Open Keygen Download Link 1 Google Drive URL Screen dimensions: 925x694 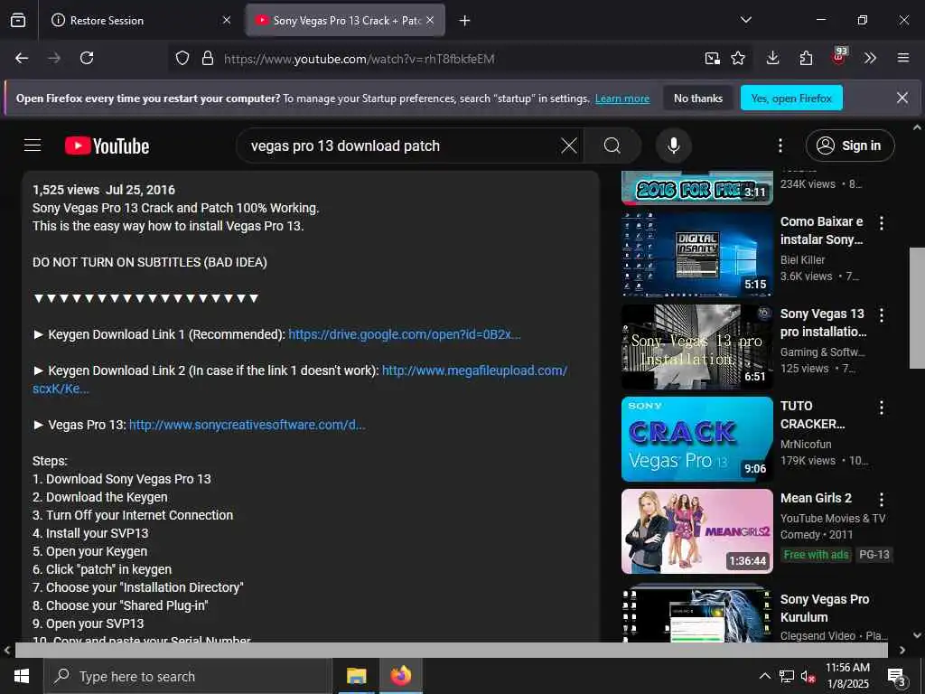pos(404,334)
